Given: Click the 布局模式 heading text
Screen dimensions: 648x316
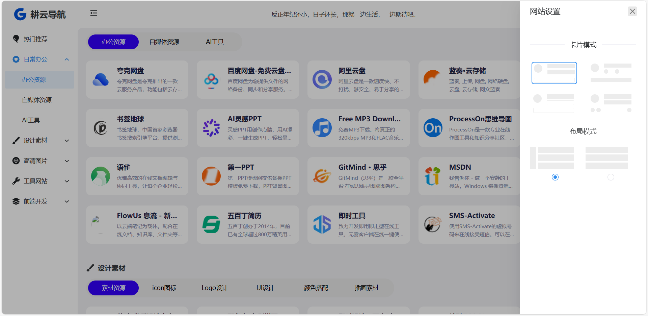Looking at the screenshot, I should coord(583,131).
